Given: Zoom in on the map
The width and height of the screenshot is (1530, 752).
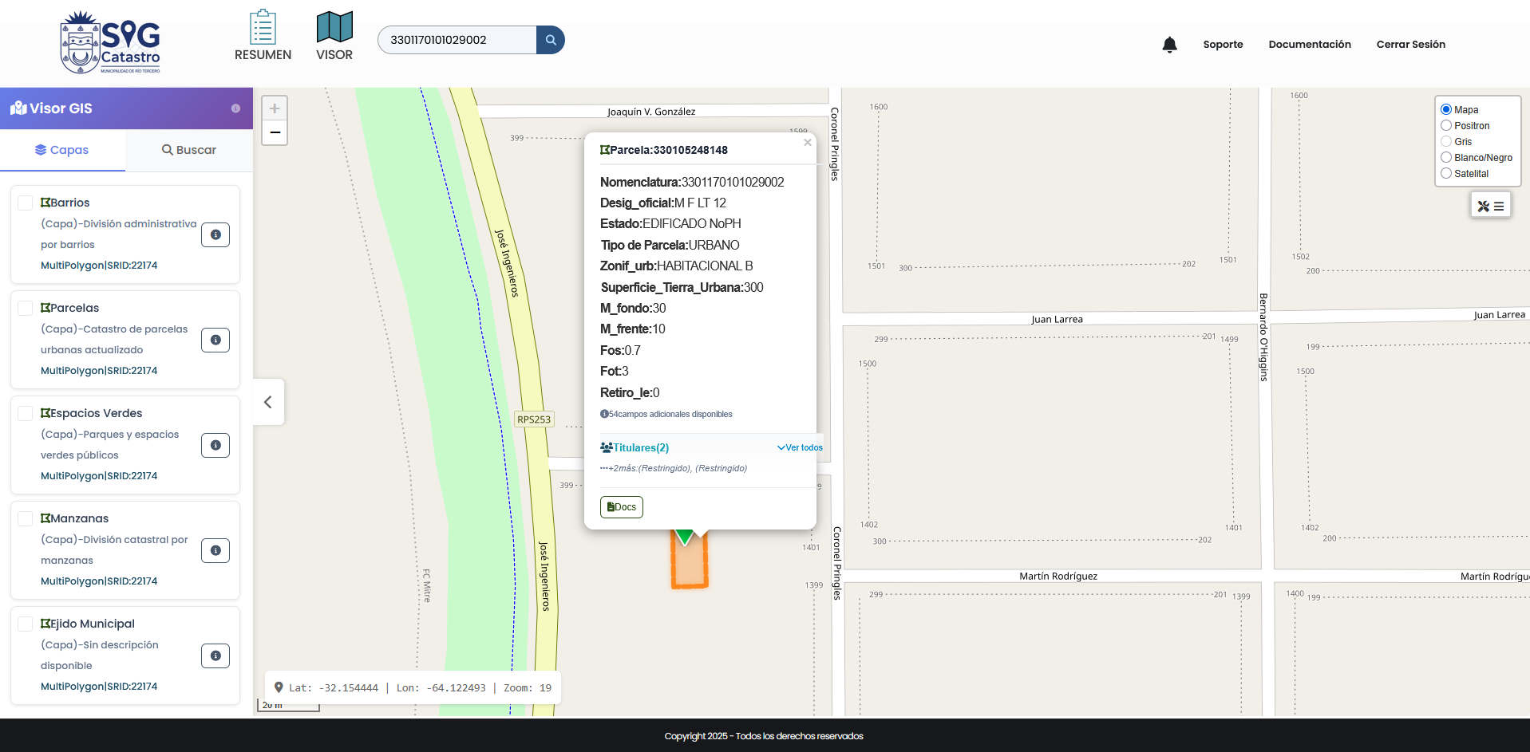Looking at the screenshot, I should point(275,108).
